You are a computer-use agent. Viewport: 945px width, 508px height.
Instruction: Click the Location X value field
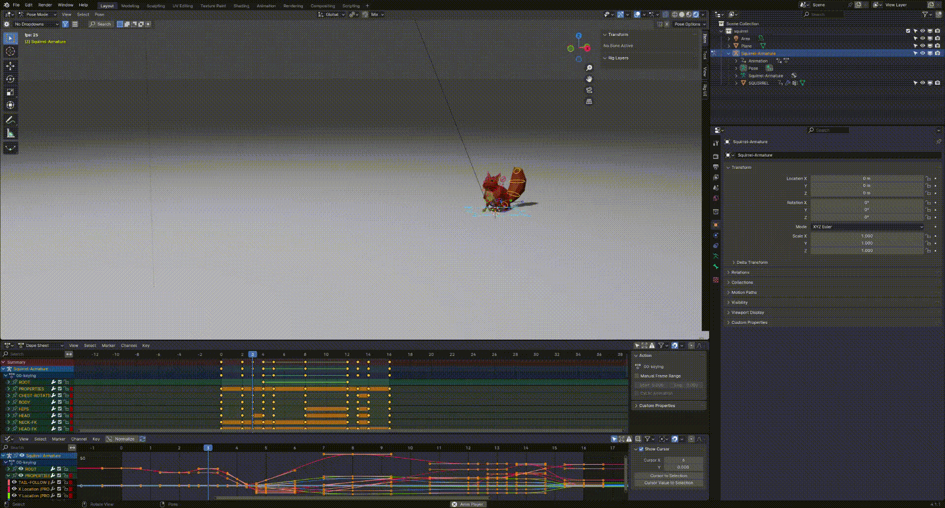pos(867,178)
